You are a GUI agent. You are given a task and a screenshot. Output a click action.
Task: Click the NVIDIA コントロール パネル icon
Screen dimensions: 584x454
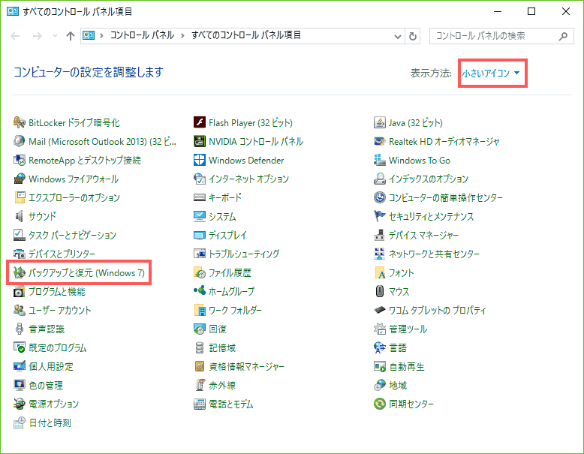200,141
